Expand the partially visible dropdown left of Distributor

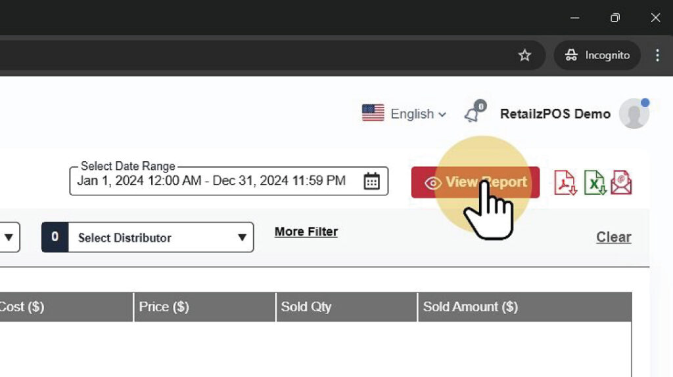[x=9, y=237]
